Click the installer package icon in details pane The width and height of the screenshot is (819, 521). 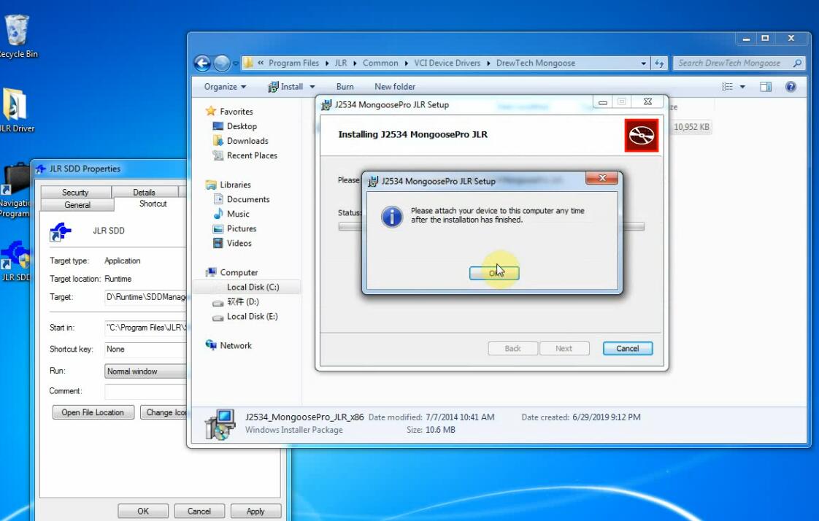(x=220, y=425)
